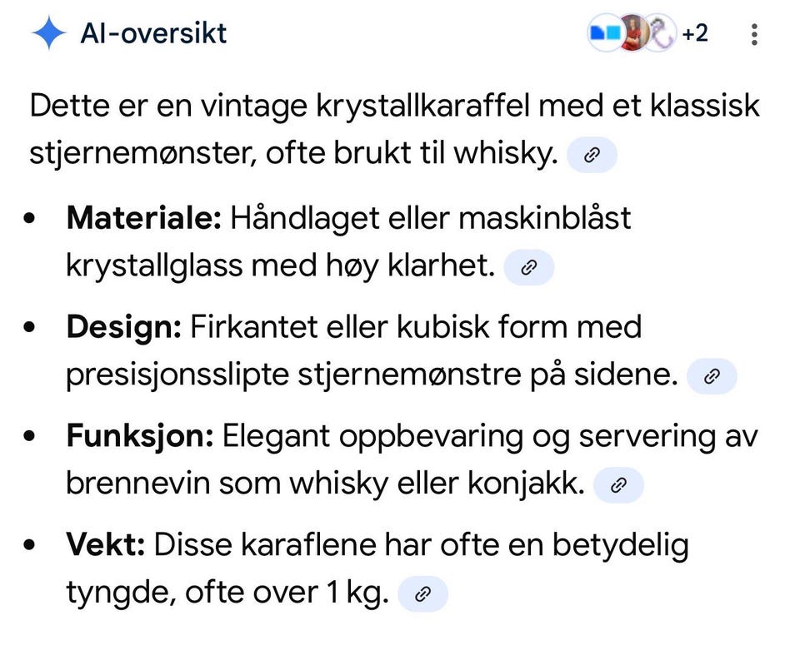
Task: Click the blue AI sparkle icon
Action: 48,33
